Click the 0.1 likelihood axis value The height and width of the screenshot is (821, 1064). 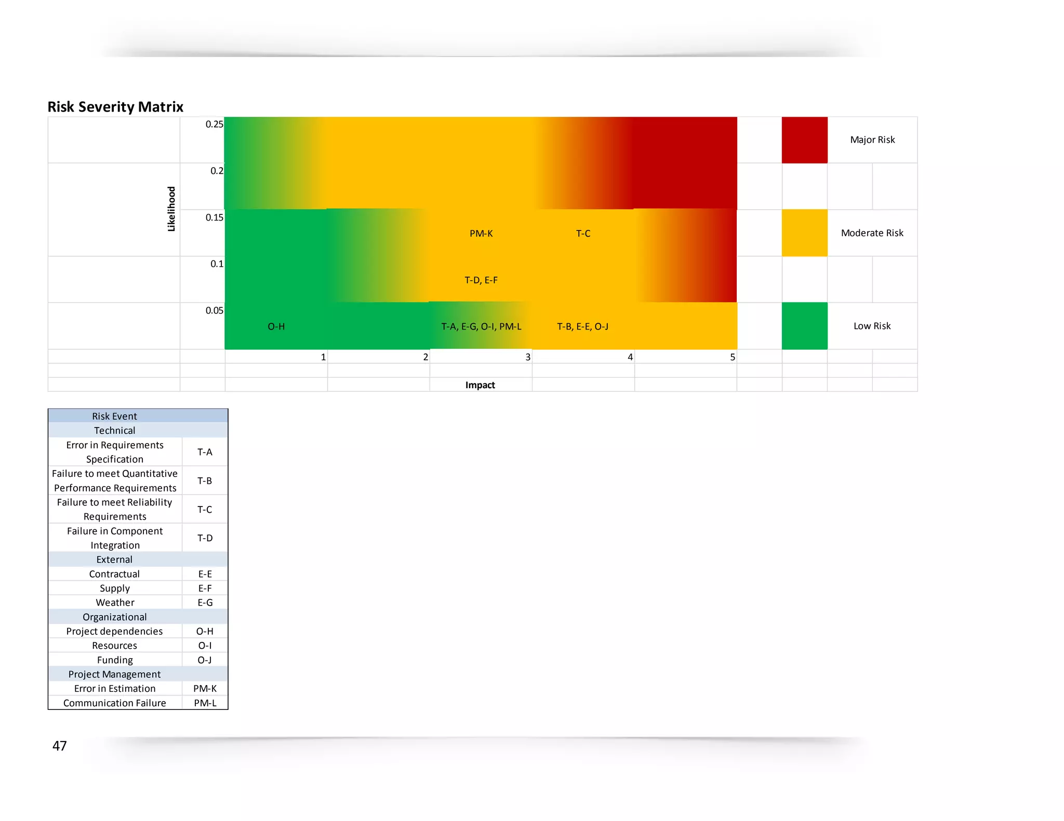(217, 264)
